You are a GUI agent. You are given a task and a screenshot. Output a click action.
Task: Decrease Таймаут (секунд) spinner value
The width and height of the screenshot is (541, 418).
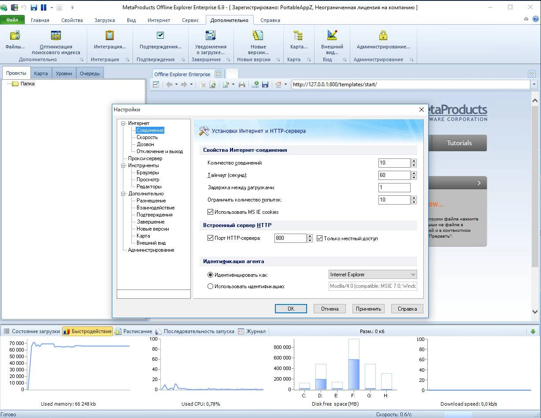click(x=414, y=177)
